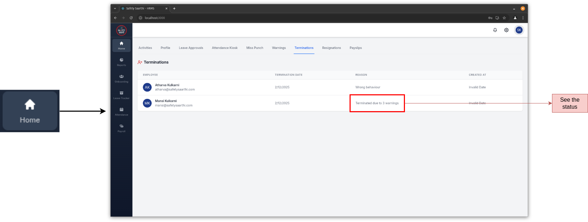Screen dimensions: 588x222
Task: Open the Payslips tab
Action: click(356, 48)
